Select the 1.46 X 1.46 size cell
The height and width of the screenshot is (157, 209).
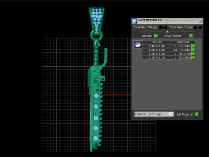coord(157,46)
